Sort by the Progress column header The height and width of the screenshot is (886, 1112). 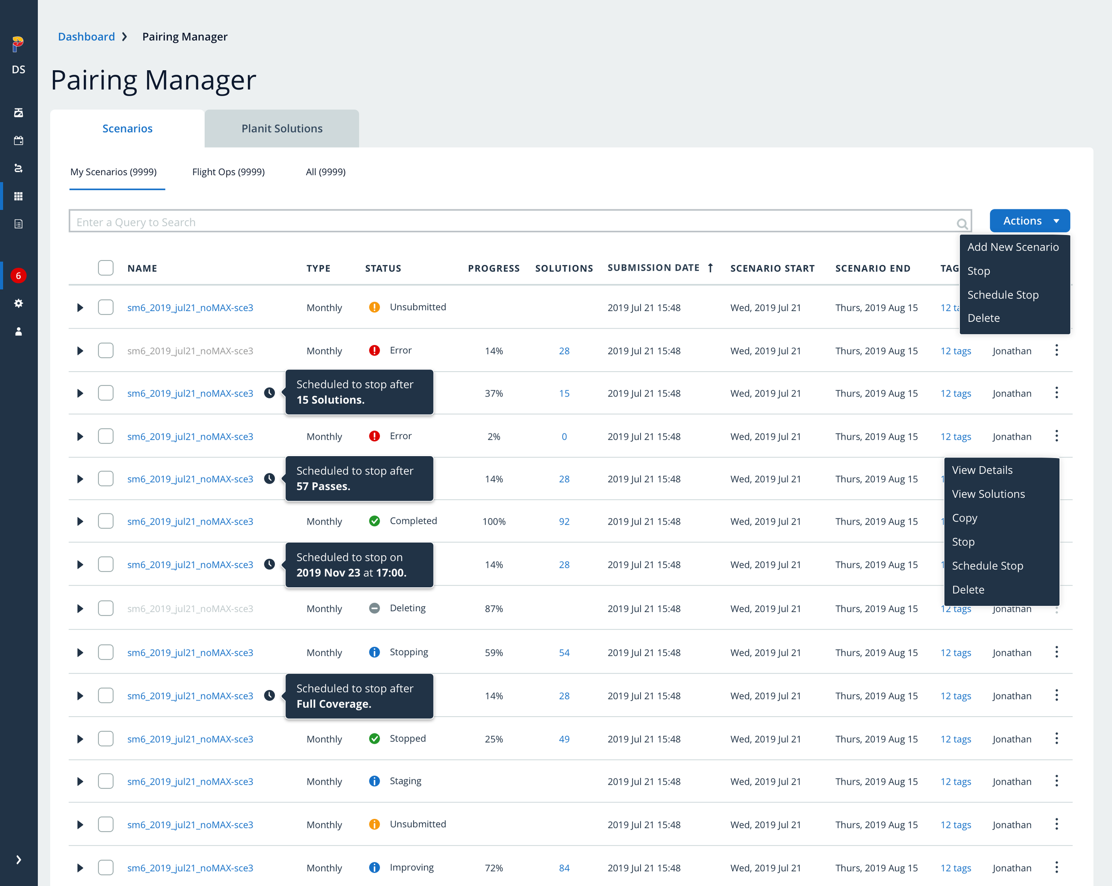pyautogui.click(x=494, y=268)
